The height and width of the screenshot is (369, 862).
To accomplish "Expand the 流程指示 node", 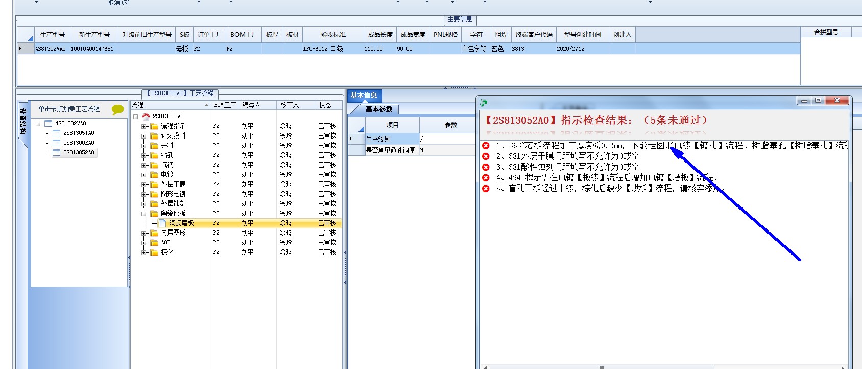I will click(x=144, y=126).
